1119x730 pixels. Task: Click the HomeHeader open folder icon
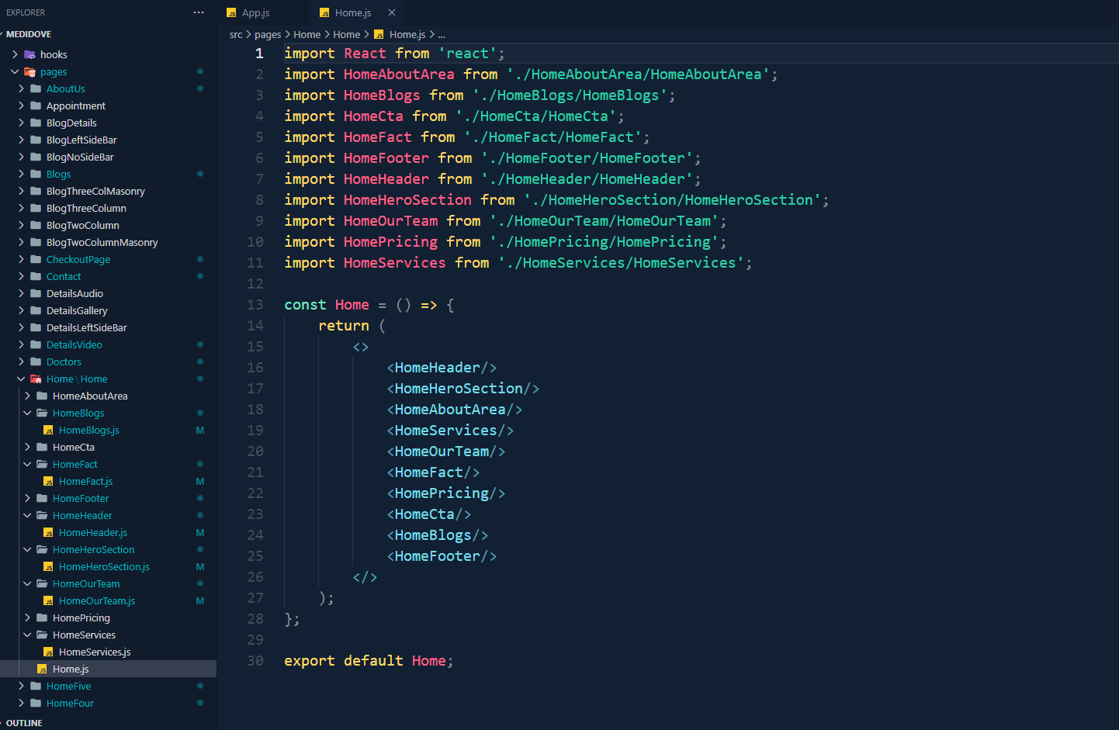(x=42, y=515)
